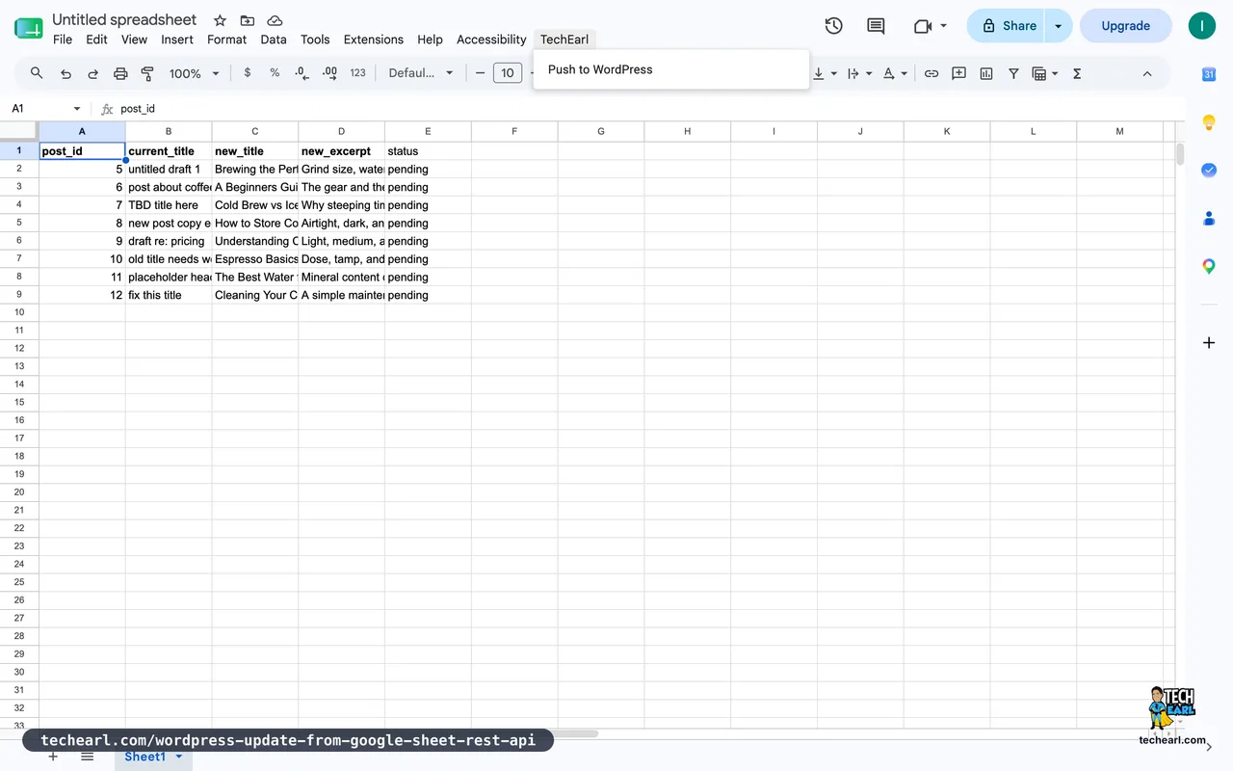
Task: Move the spreadsheet to a folder
Action: 248,20
